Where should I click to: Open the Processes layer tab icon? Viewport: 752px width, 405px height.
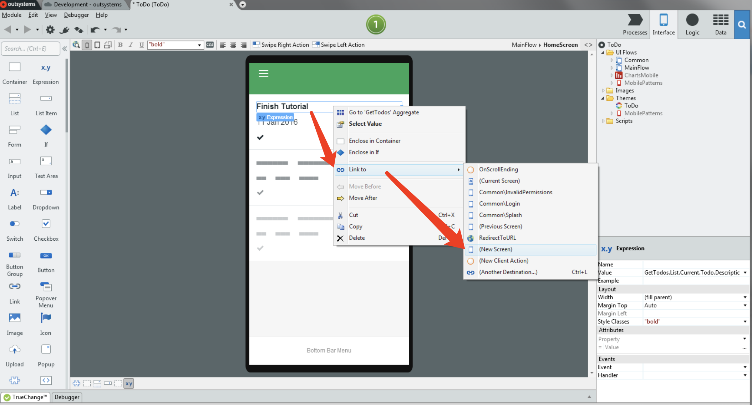click(x=635, y=20)
